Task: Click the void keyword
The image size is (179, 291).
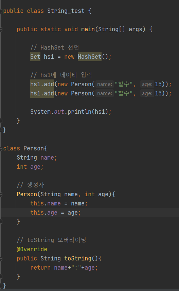Action: 71,29
